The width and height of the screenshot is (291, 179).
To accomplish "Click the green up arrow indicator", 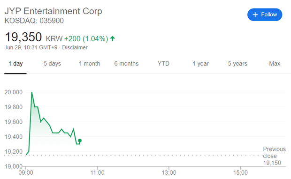I will (x=113, y=38).
